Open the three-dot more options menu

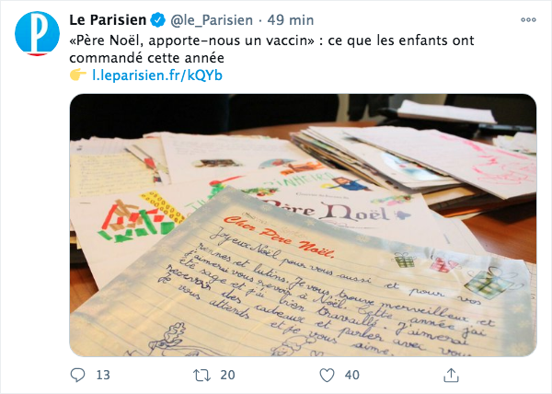tap(528, 20)
